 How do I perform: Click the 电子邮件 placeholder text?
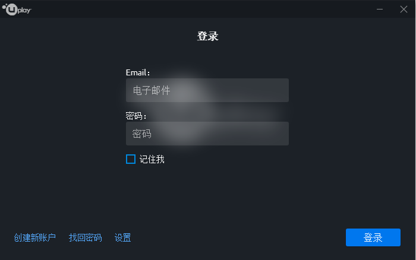coord(152,91)
